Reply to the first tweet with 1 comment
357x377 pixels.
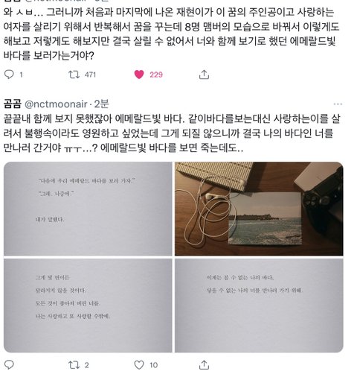10,75
